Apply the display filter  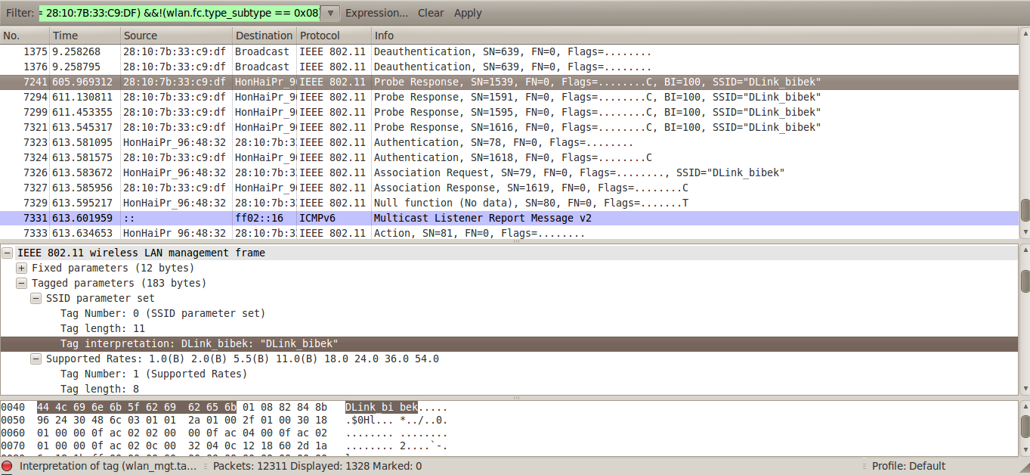(466, 12)
